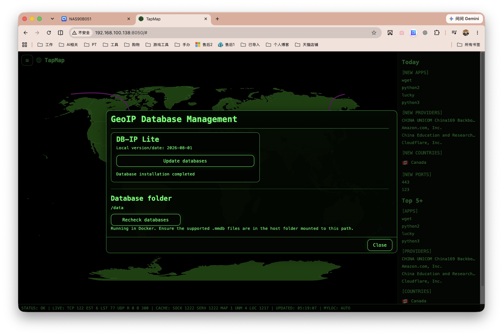Click the 'Top 5+' panel heading
The width and height of the screenshot is (503, 336).
point(412,201)
